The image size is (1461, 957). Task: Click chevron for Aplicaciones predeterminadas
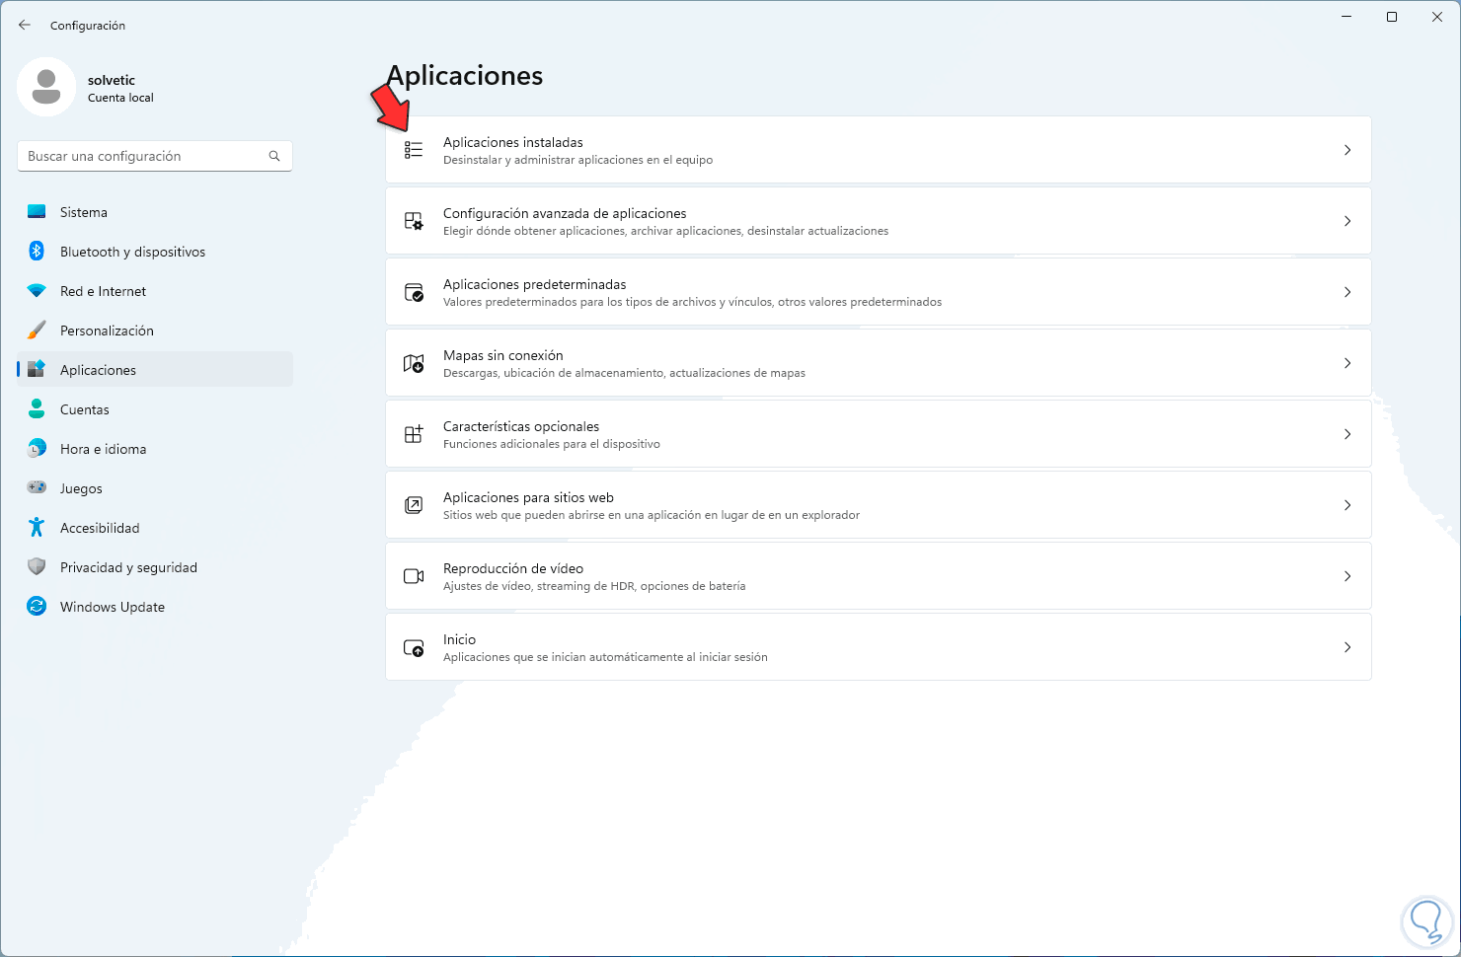point(1347,292)
